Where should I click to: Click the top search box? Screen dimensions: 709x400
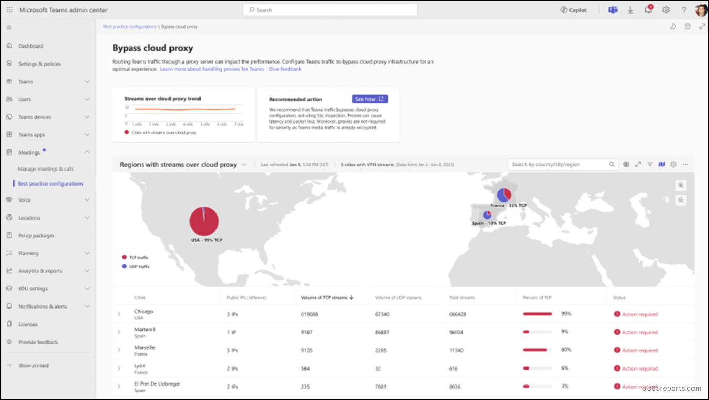tap(330, 10)
